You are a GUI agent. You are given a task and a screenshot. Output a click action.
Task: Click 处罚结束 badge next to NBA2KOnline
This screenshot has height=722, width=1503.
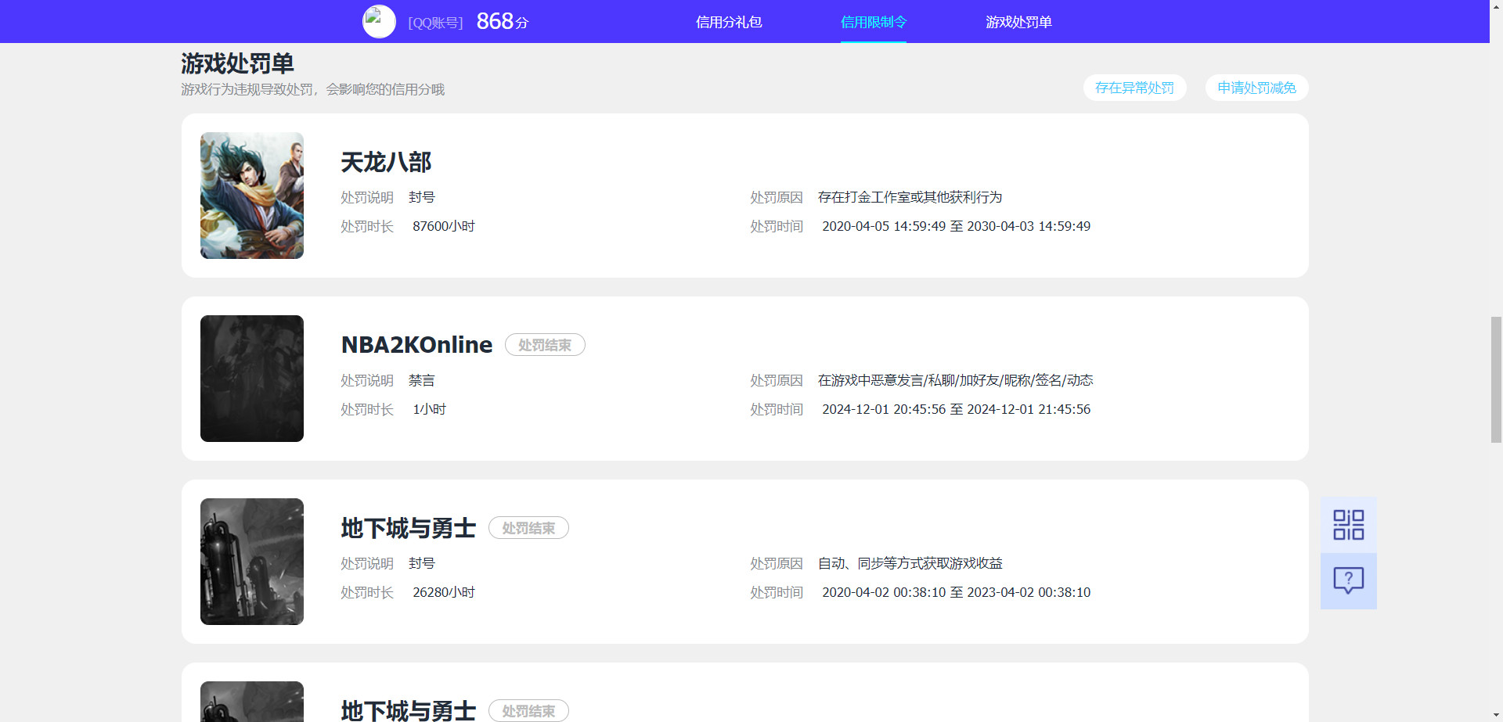pyautogui.click(x=545, y=345)
